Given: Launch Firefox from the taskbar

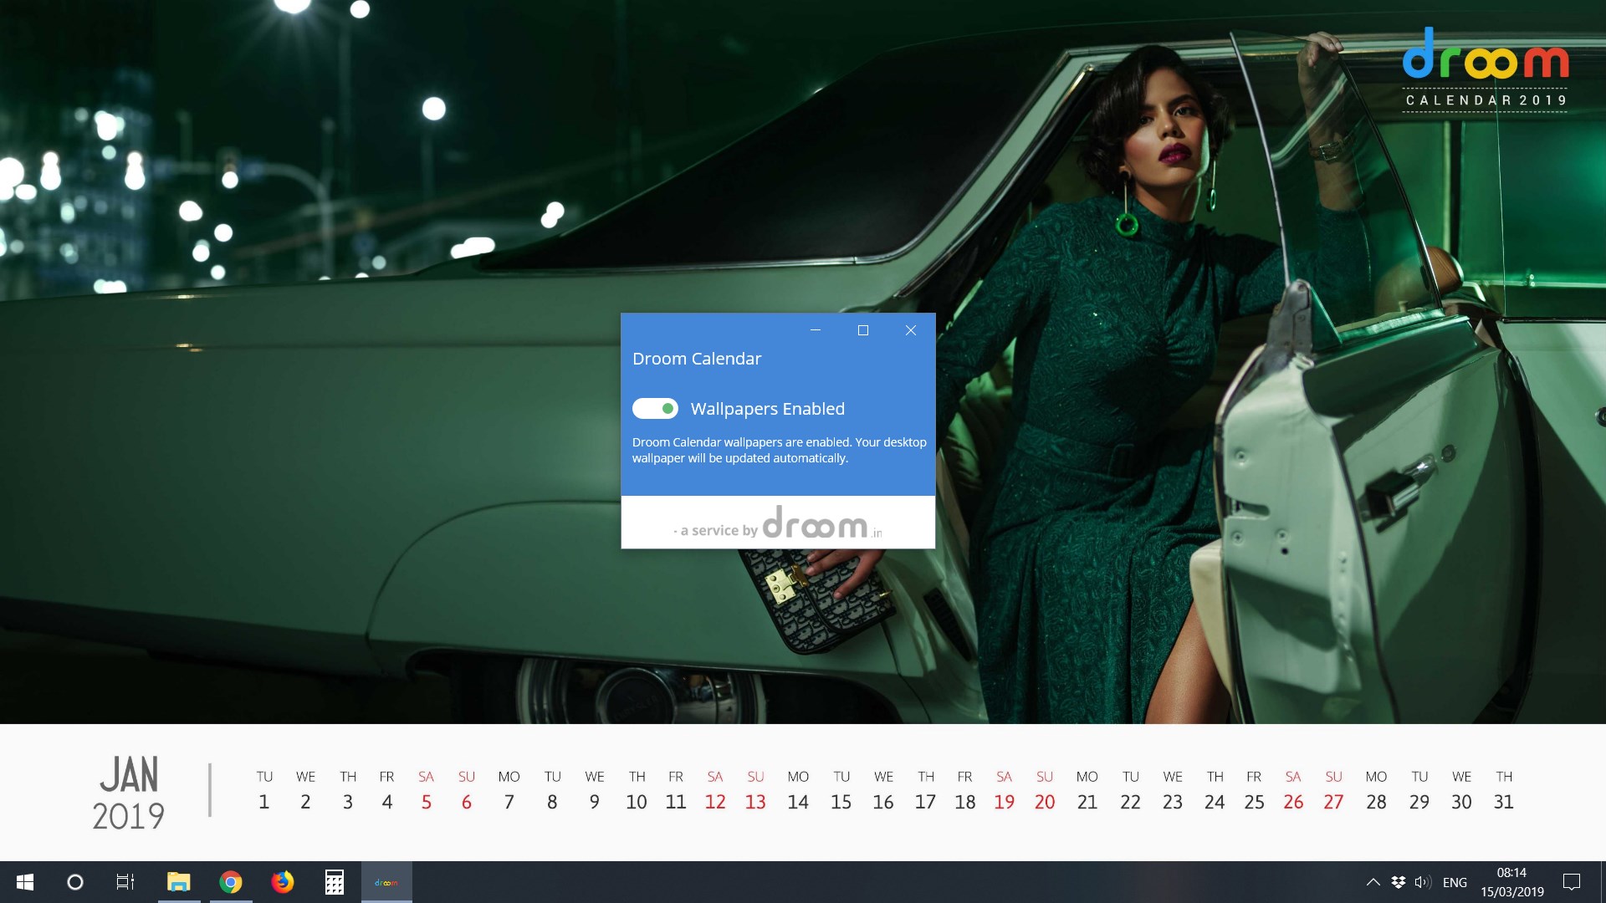Looking at the screenshot, I should (x=283, y=882).
